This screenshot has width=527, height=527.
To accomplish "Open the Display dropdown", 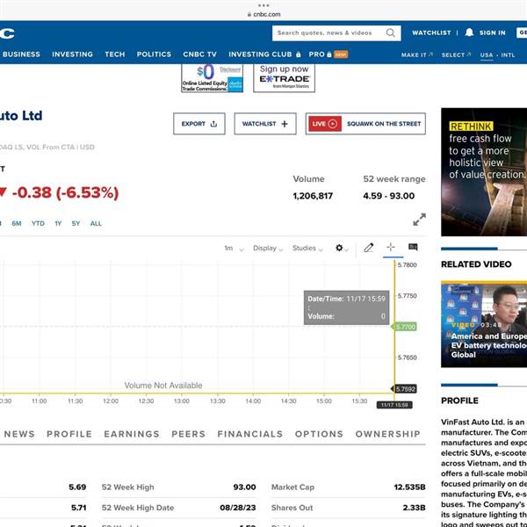I will point(268,249).
